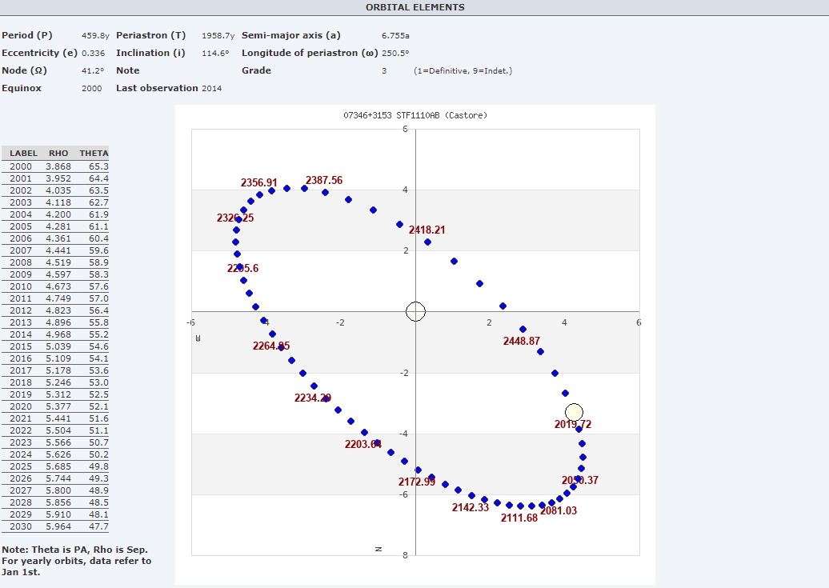This screenshot has height=588, width=829.
Task: Click the large yellow current position marker
Action: pos(574,413)
